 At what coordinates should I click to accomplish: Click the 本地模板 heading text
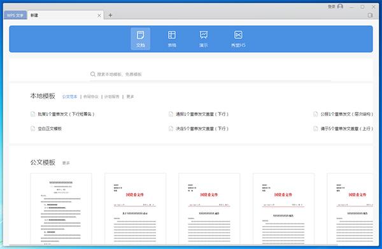43,96
